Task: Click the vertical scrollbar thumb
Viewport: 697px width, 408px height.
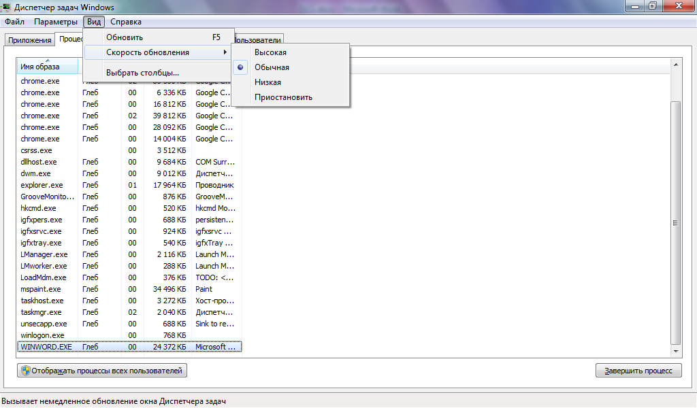Action: pyautogui.click(x=676, y=223)
